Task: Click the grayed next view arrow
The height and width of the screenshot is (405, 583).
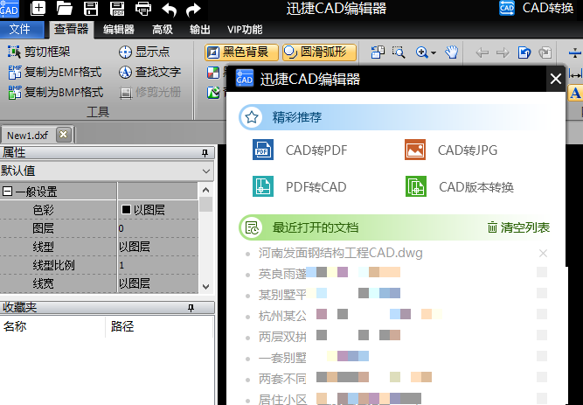Action: pos(503,52)
